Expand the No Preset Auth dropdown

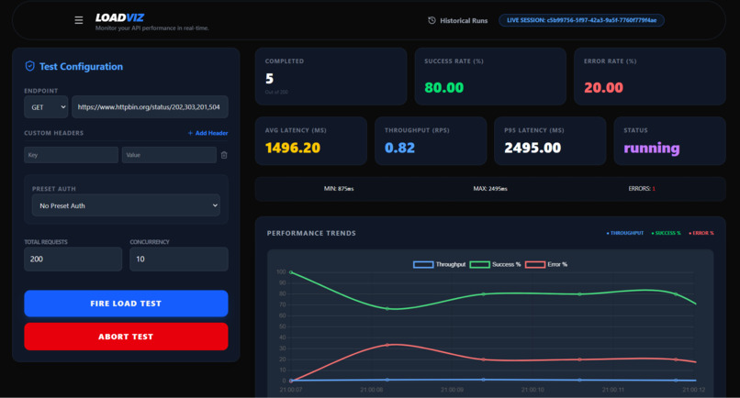pos(126,205)
